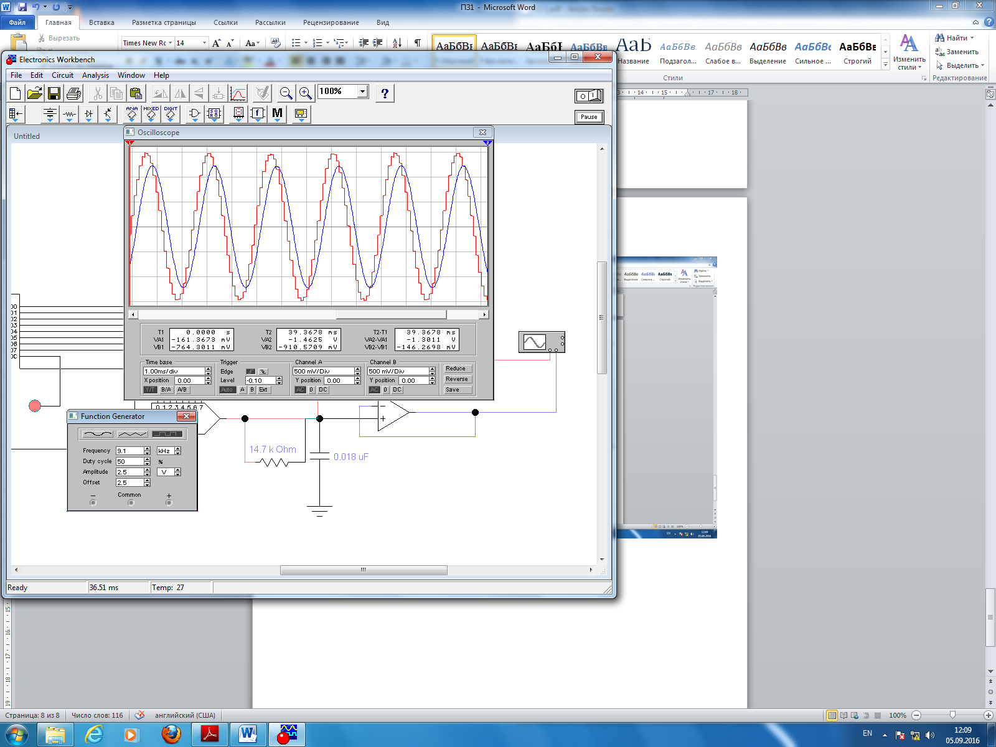
Task: Change the frequency unit kHz stepper
Action: [177, 451]
